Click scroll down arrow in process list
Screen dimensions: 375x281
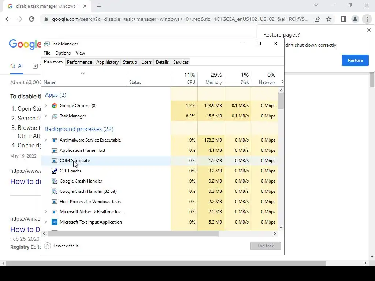[x=281, y=228]
